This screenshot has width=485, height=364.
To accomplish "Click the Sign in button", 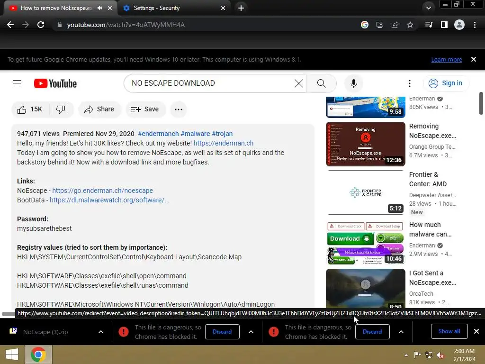I will pyautogui.click(x=446, y=83).
